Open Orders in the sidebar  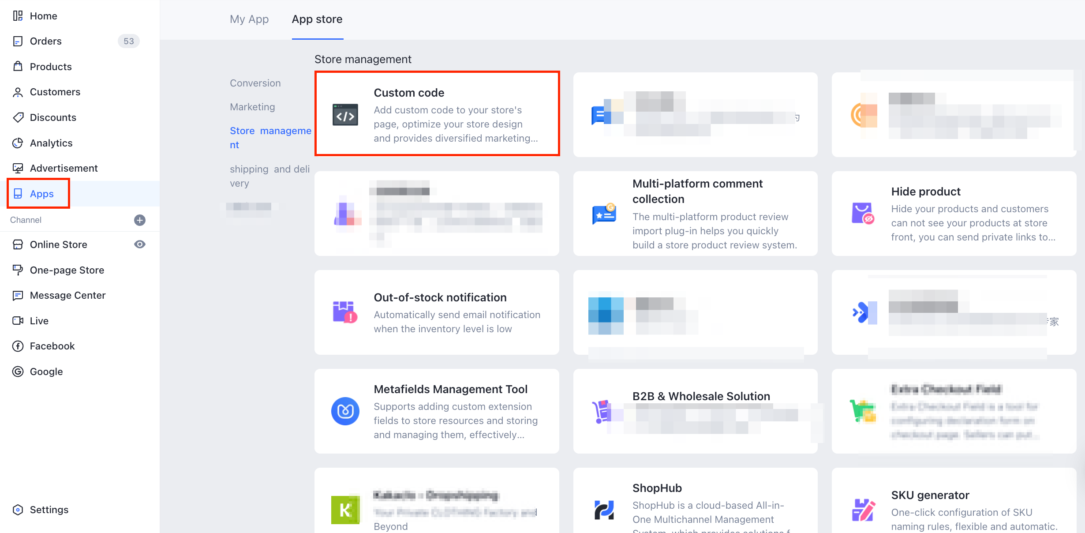[x=45, y=41]
